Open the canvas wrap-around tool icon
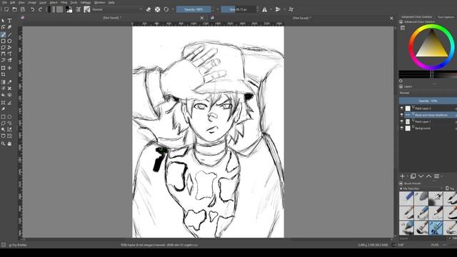The height and width of the screenshot is (257, 457). [x=291, y=9]
